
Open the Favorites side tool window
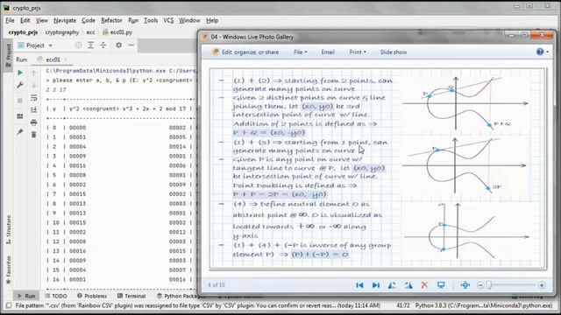(8, 269)
